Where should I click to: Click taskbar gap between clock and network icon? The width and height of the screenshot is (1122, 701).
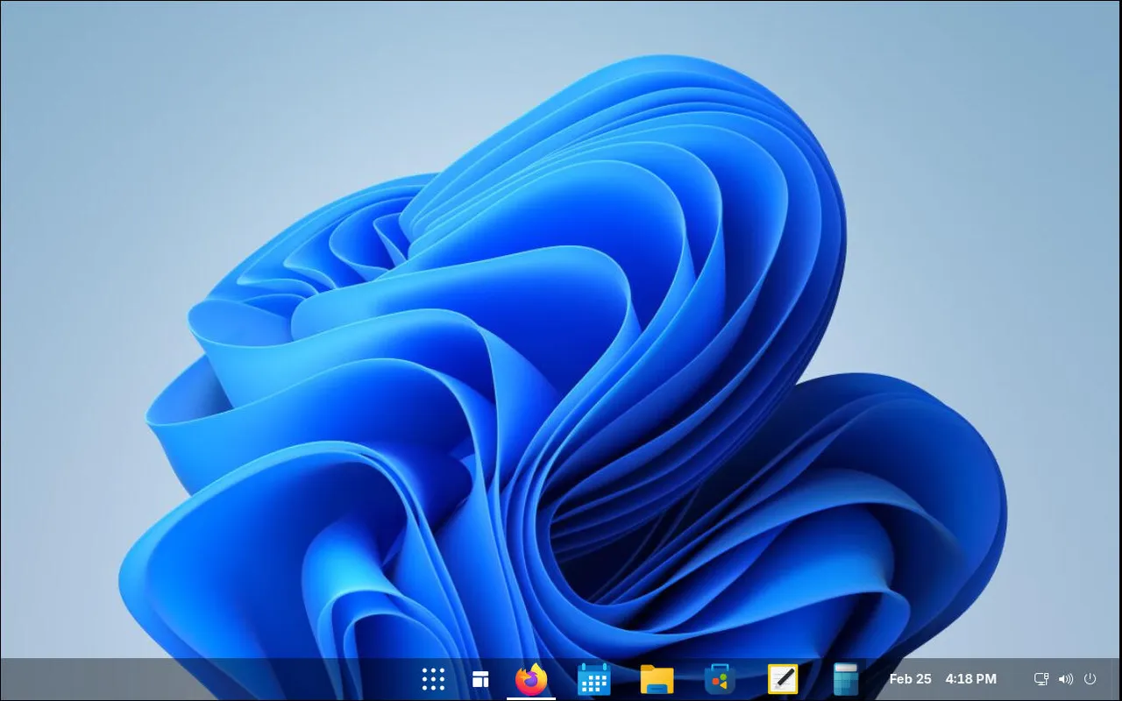pyautogui.click(x=1015, y=679)
